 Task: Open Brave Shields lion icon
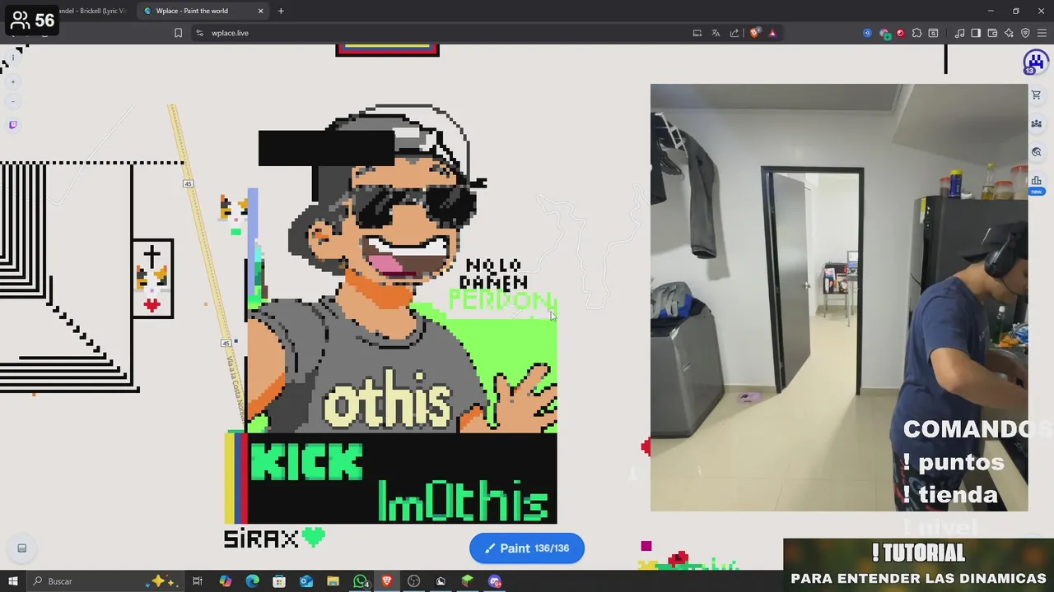coord(754,33)
